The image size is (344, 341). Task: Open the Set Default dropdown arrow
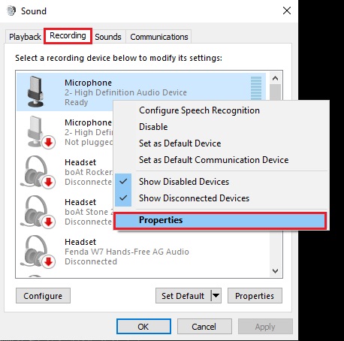[x=216, y=296]
